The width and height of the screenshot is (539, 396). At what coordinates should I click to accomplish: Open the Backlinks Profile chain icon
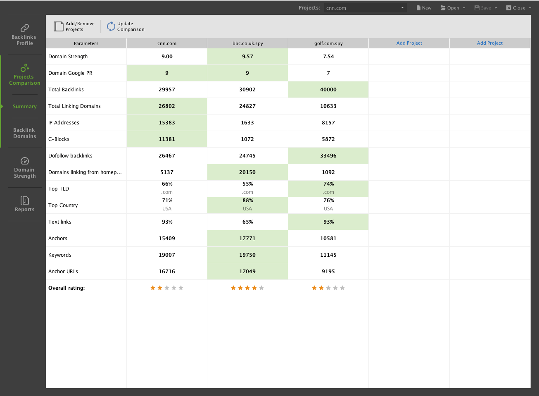pyautogui.click(x=25, y=28)
